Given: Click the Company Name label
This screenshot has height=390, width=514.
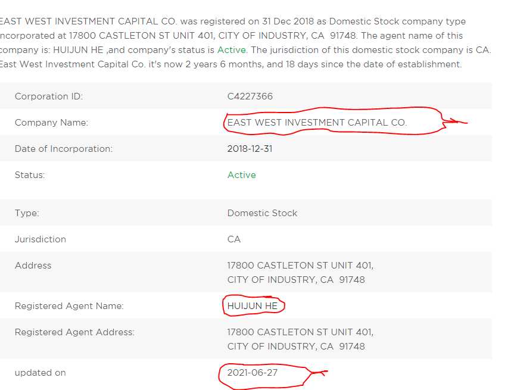Looking at the screenshot, I should pos(51,123).
